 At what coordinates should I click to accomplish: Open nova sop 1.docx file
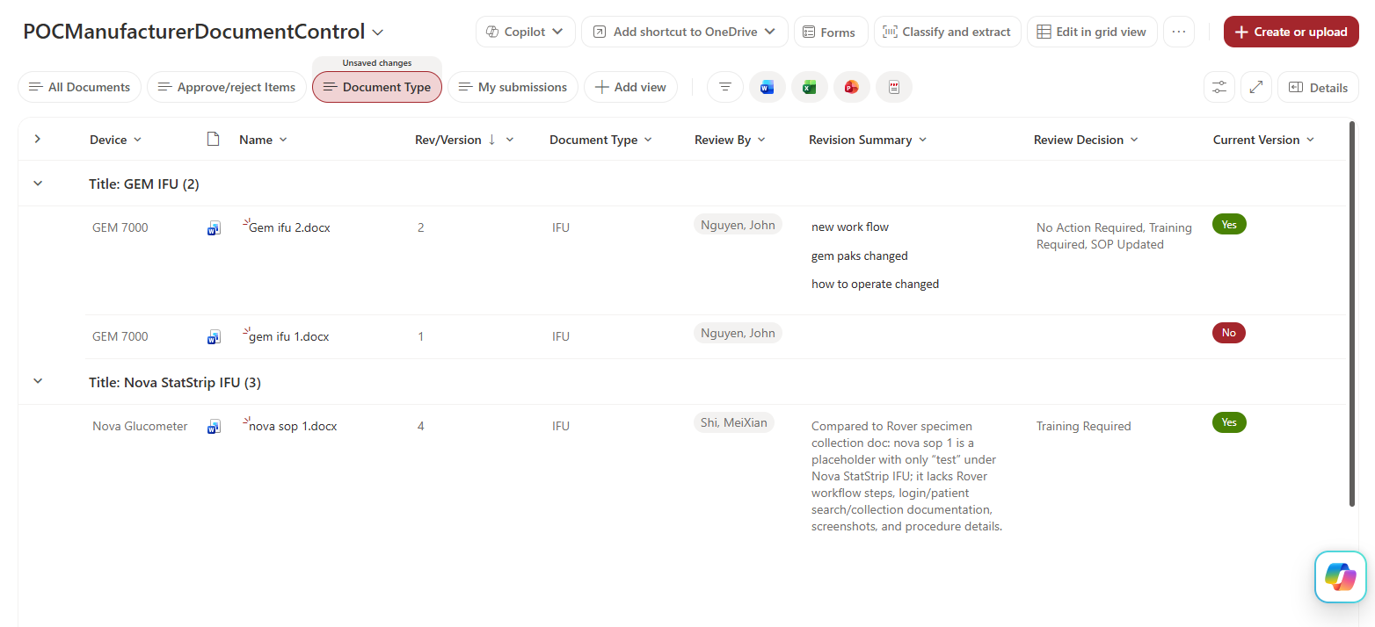click(293, 426)
